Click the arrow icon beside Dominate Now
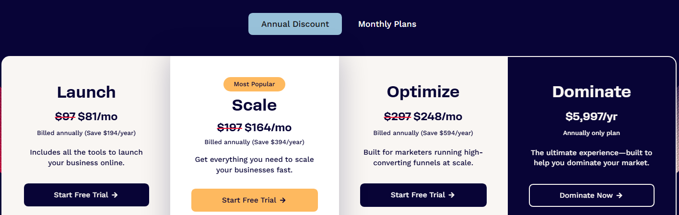 [x=620, y=195]
